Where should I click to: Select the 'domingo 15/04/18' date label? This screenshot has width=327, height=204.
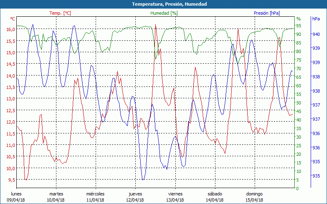[254, 197]
